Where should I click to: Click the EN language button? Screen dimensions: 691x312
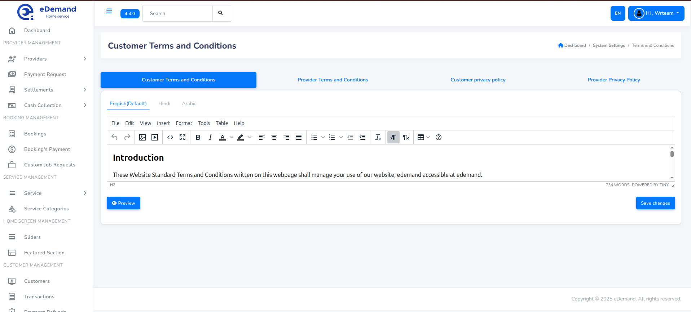(x=618, y=13)
